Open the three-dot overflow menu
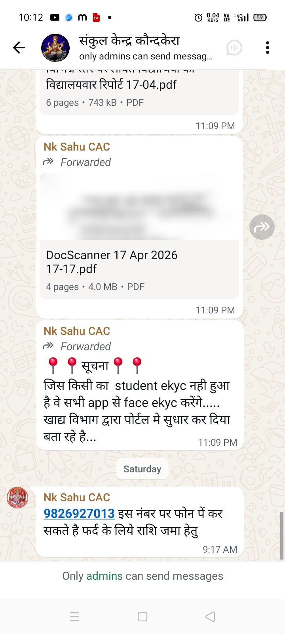This screenshot has height=634, width=285. click(x=268, y=48)
